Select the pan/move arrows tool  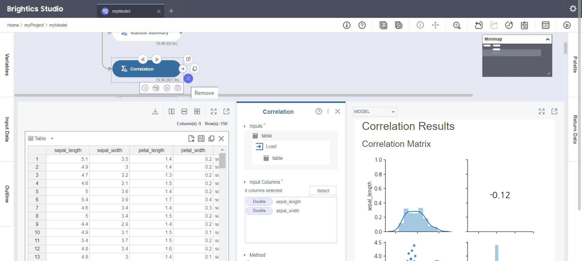(x=435, y=25)
